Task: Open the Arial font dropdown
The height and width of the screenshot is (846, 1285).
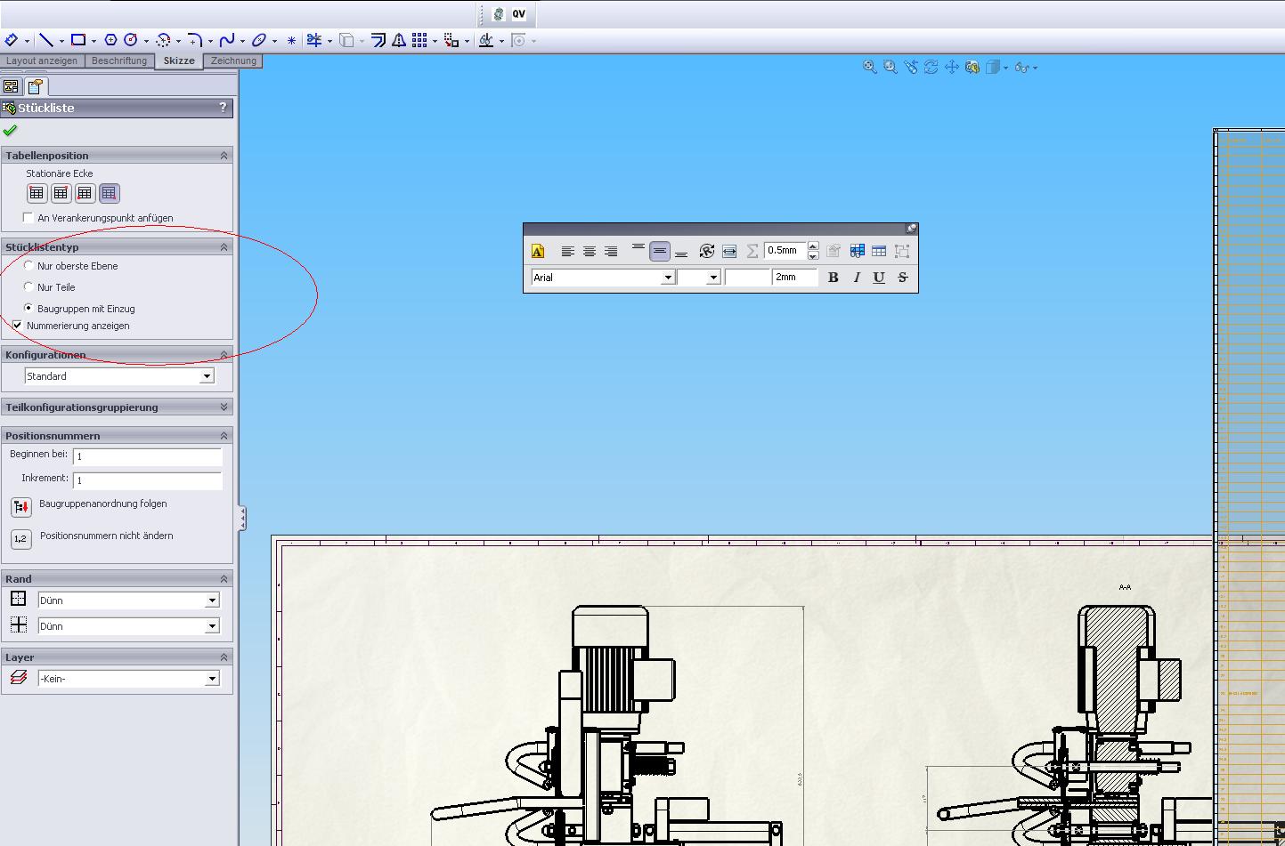Action: (667, 278)
